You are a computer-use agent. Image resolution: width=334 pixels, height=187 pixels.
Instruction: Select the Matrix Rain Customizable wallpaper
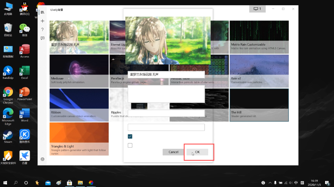(259, 37)
